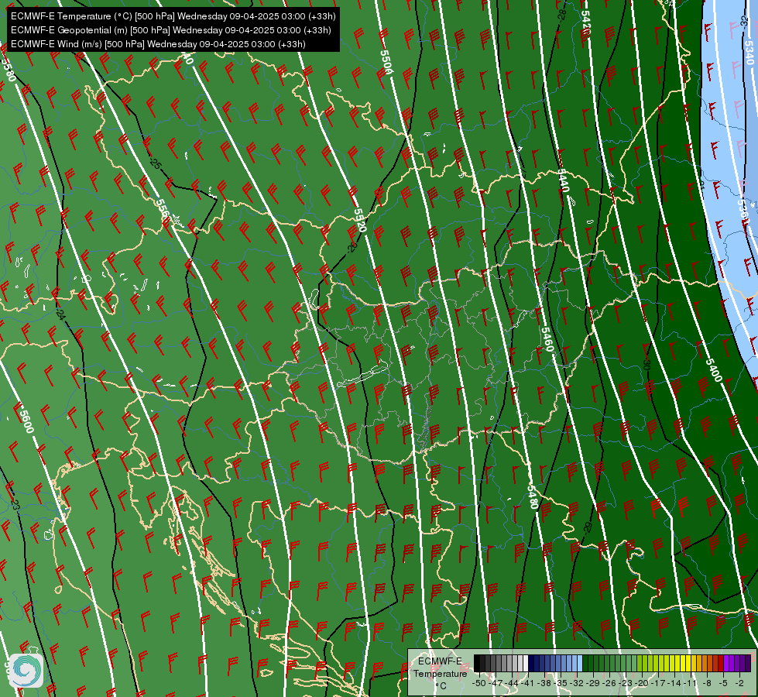This screenshot has height=697, width=758.
Task: Click the 5420 geopotential contour label
Action: pyautogui.click(x=585, y=22)
